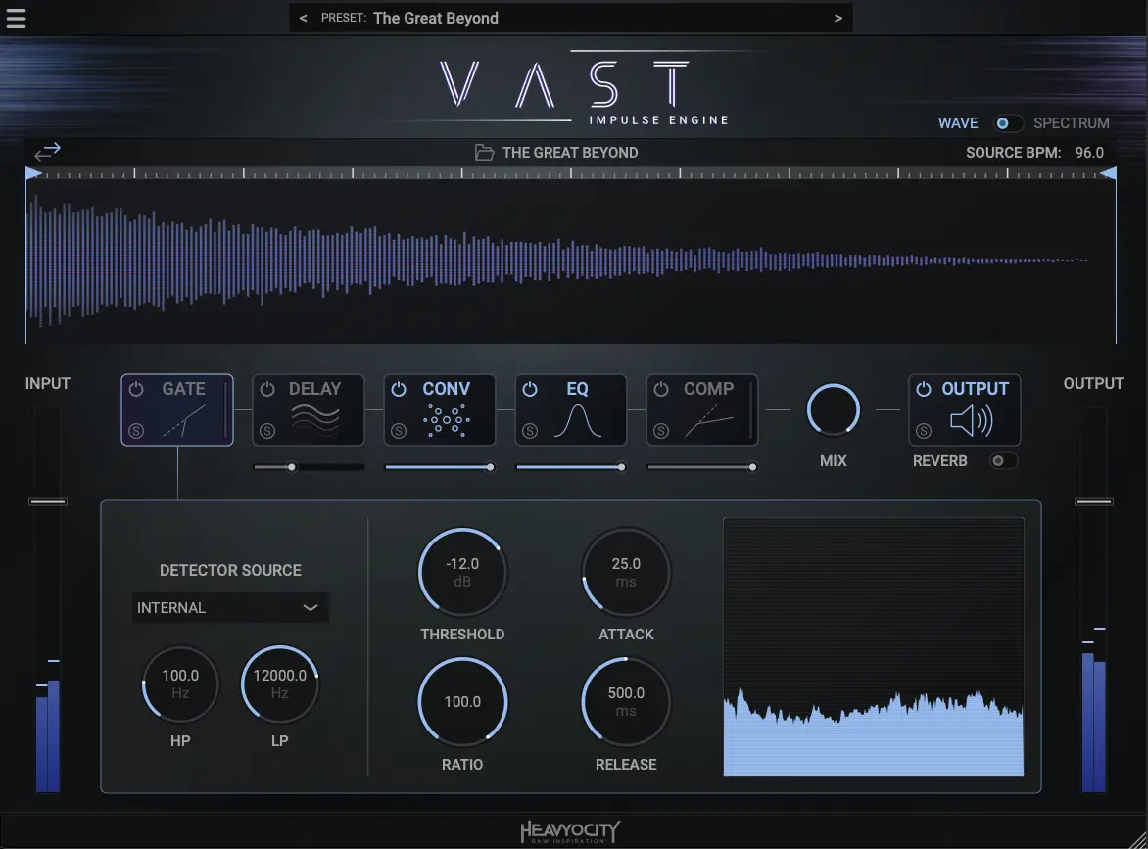Open impulse folder browser icon

click(484, 152)
